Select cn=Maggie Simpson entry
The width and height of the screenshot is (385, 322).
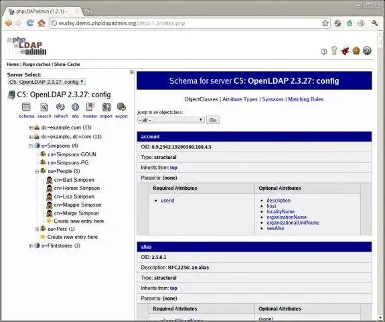[78, 205]
